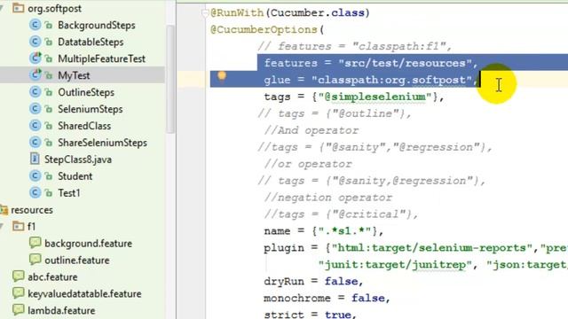The image size is (568, 319).
Task: Open lambda.feature file
Action: tap(61, 311)
